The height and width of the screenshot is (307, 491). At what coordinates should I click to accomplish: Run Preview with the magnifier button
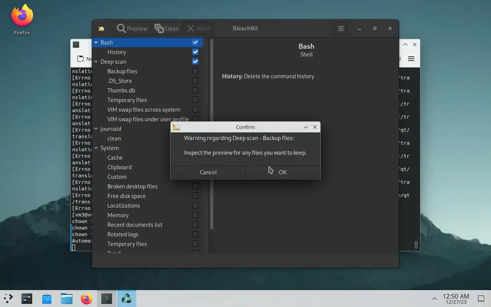(132, 28)
